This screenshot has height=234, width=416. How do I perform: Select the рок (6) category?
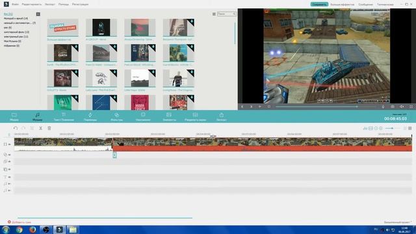(x=8, y=27)
